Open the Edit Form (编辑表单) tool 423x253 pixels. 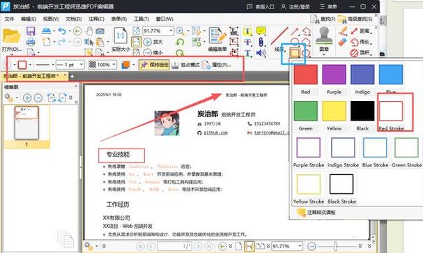217,40
